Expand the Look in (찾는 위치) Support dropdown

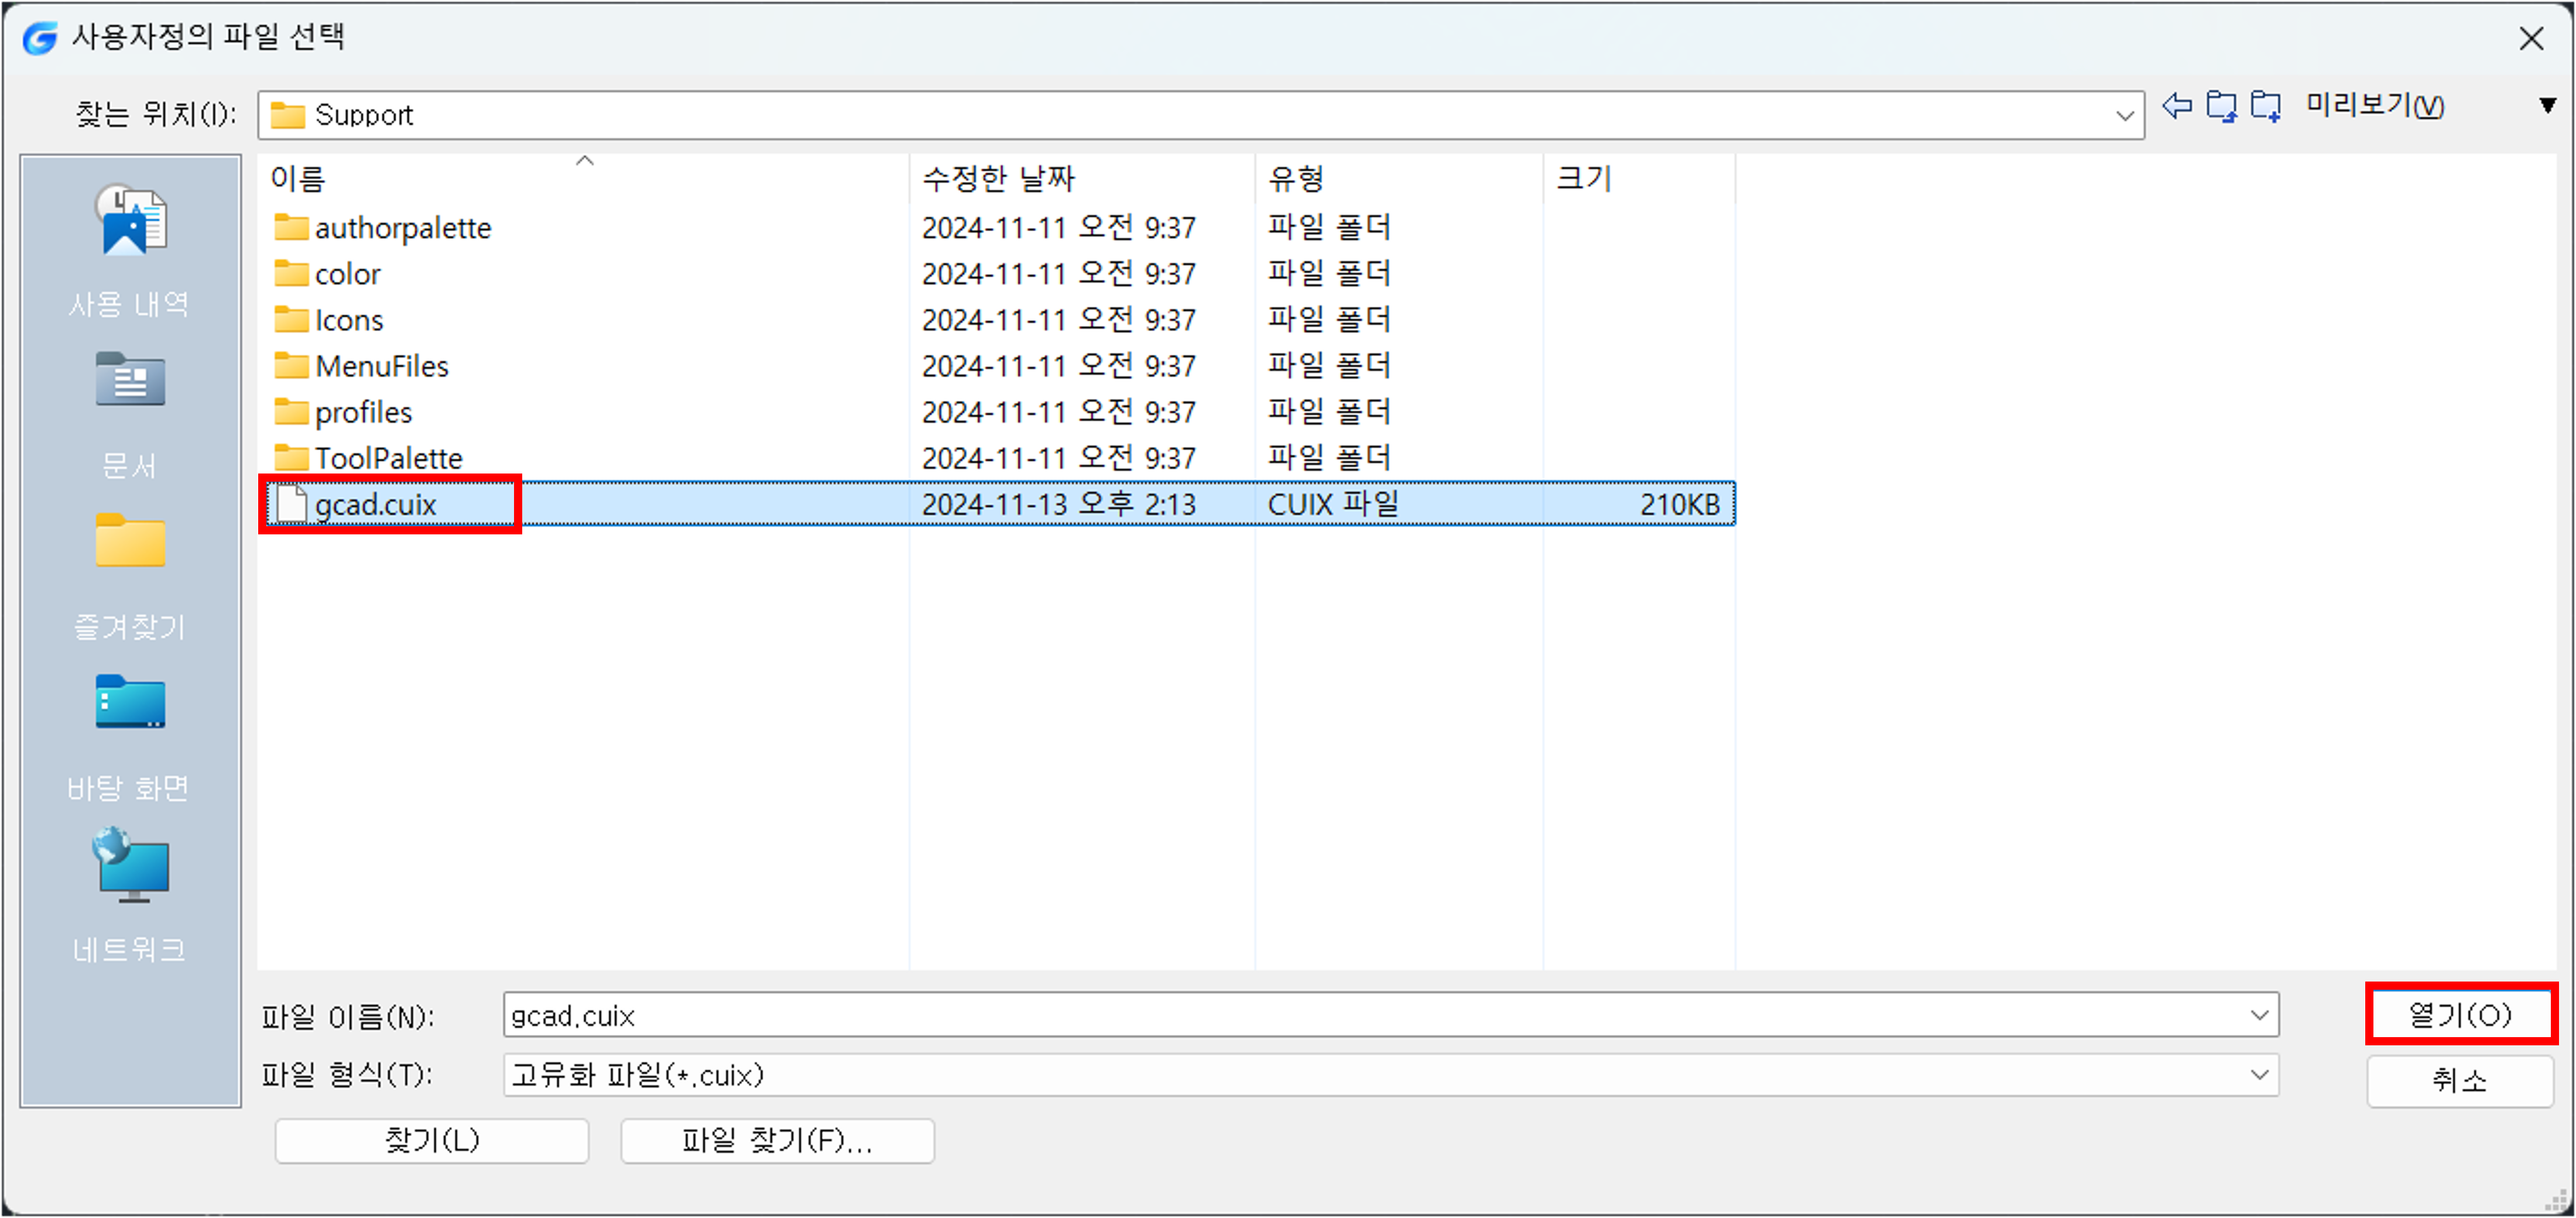click(x=2124, y=115)
